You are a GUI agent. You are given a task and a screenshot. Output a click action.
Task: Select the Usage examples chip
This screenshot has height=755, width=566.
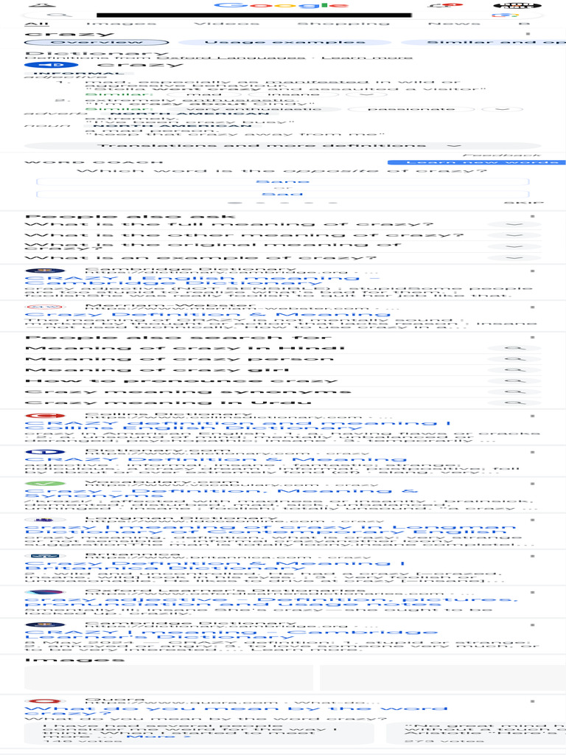[284, 42]
